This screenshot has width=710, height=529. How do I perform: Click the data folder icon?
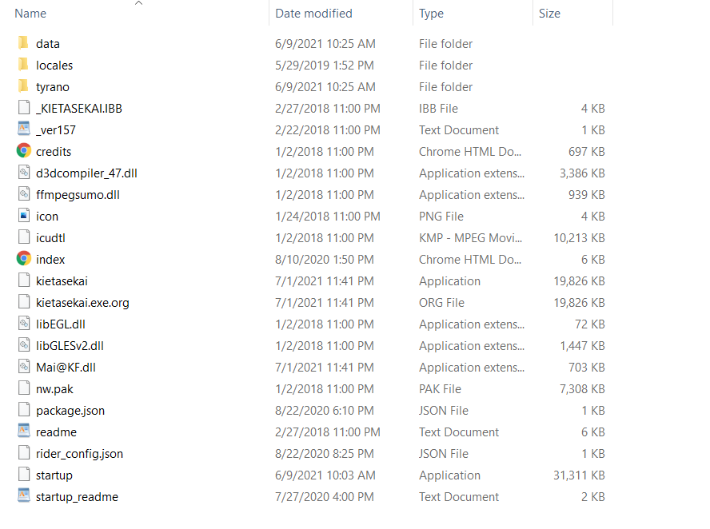coord(23,43)
